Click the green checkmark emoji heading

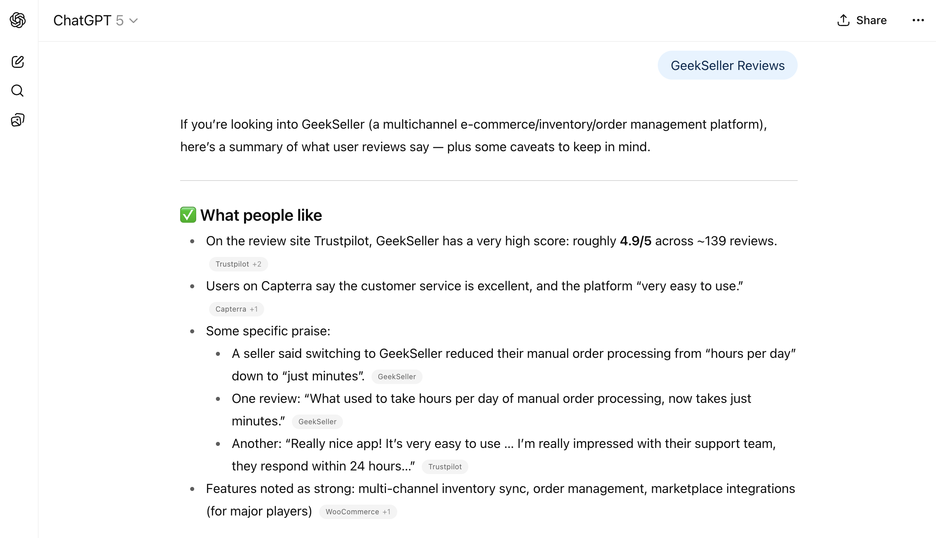tap(188, 215)
